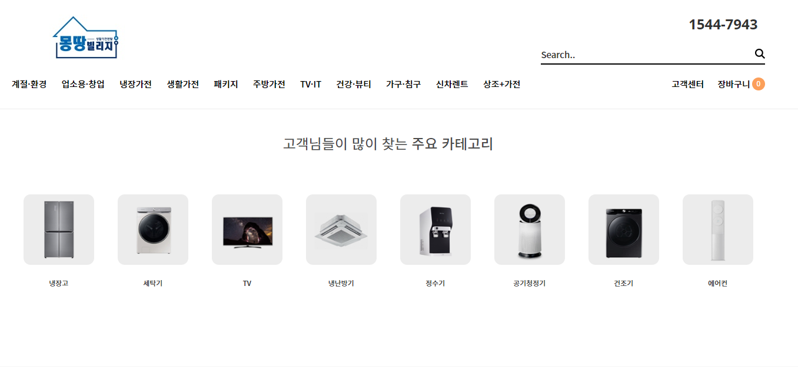Screen dimensions: 798x367
Task: Open the 계절·환경 menu
Action: tap(29, 84)
